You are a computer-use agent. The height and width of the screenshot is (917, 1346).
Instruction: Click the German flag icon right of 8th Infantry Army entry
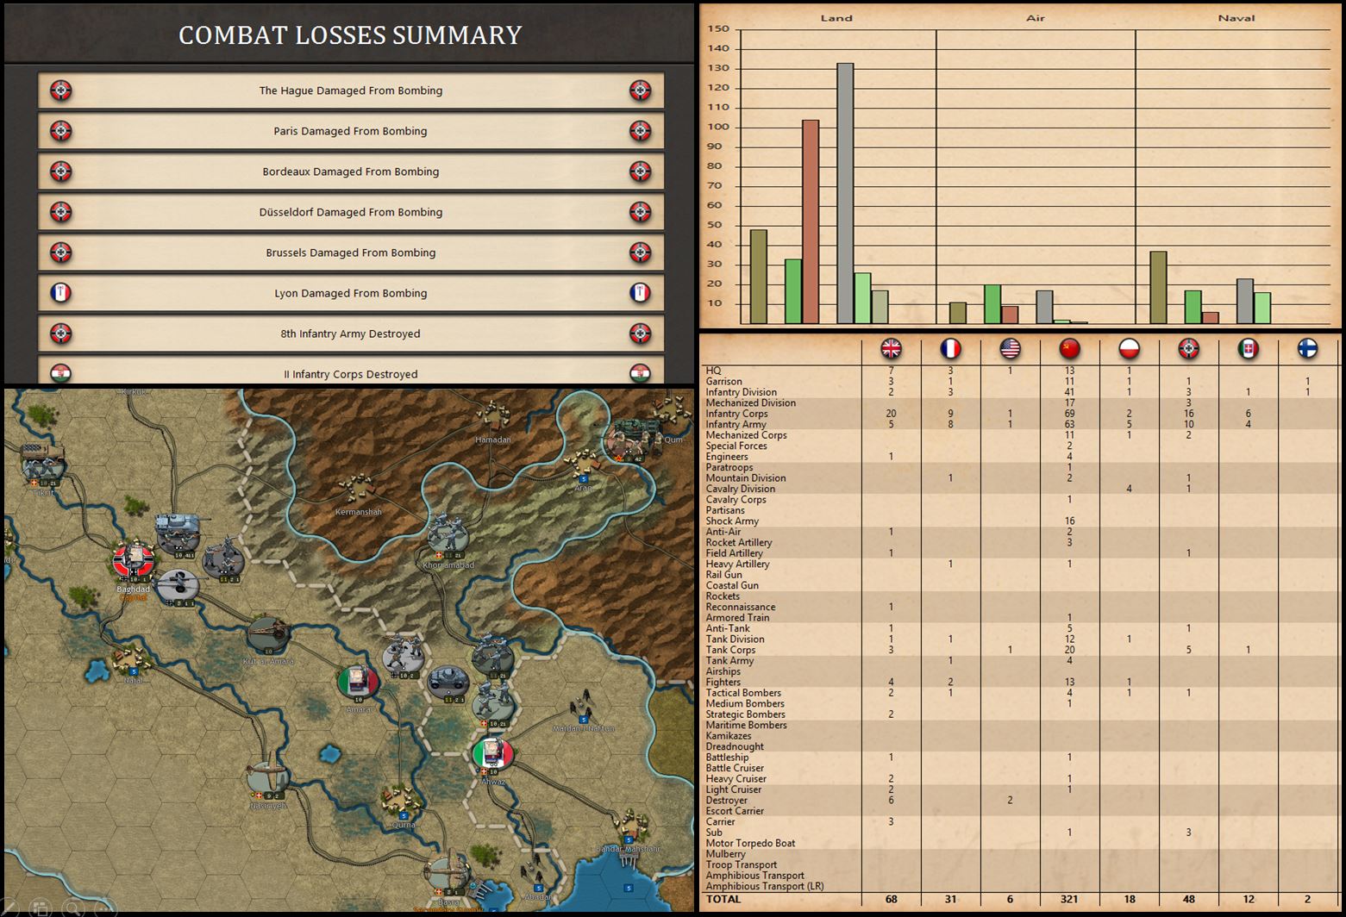pos(640,334)
